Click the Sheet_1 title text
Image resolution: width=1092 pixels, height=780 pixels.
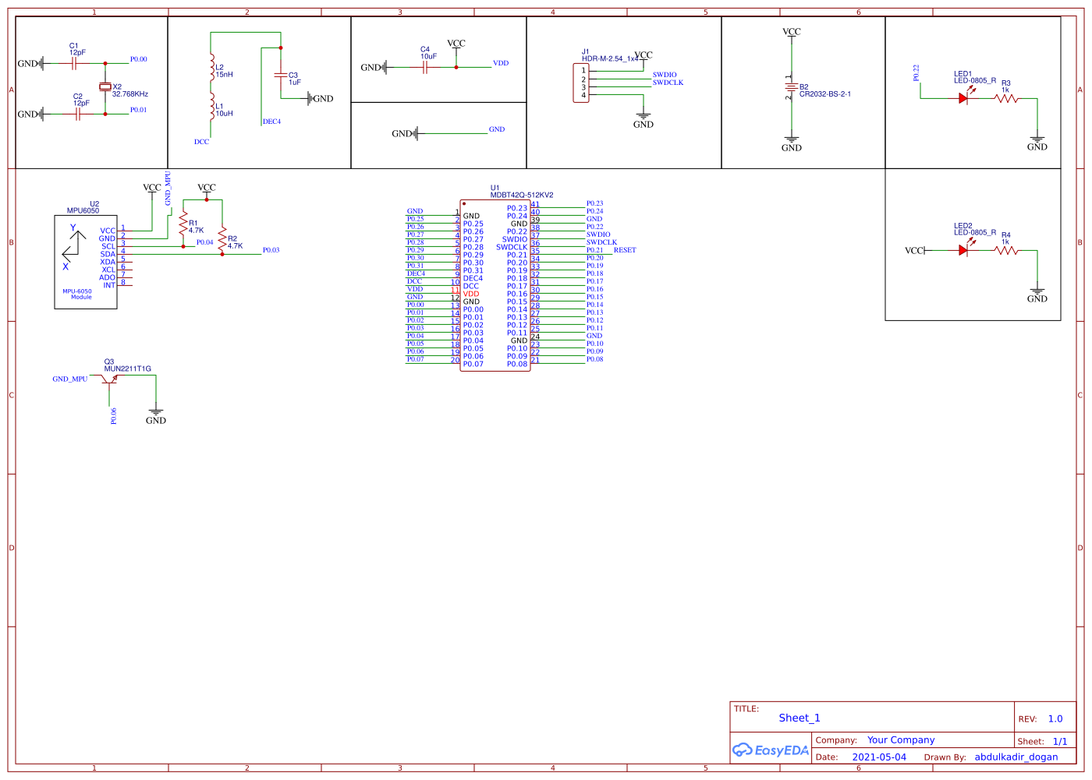tap(799, 718)
